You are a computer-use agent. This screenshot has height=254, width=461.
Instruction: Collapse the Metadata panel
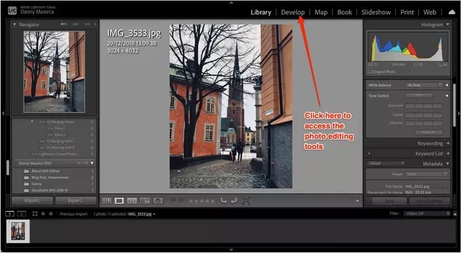coord(448,164)
